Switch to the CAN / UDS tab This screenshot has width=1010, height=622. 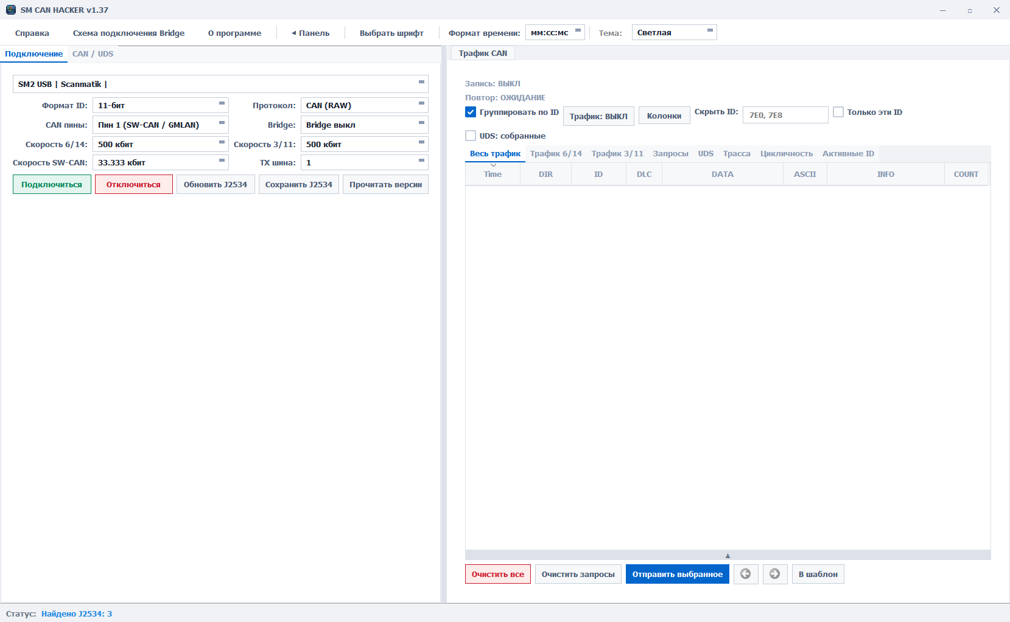(93, 54)
